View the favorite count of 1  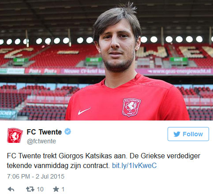click(x=63, y=189)
